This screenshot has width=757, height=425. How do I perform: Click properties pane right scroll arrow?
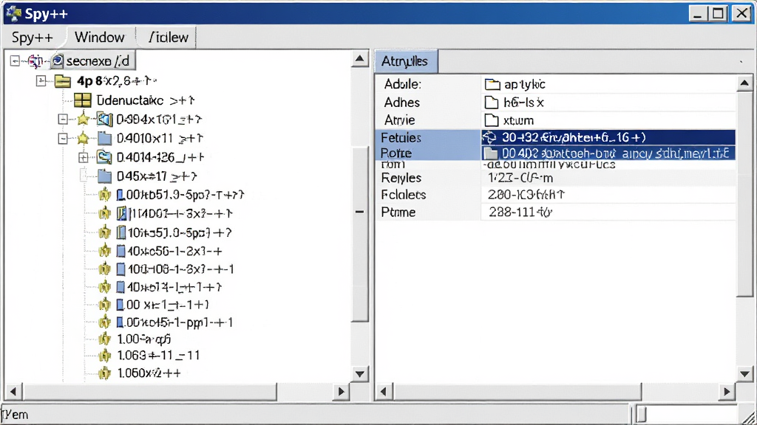pyautogui.click(x=727, y=391)
